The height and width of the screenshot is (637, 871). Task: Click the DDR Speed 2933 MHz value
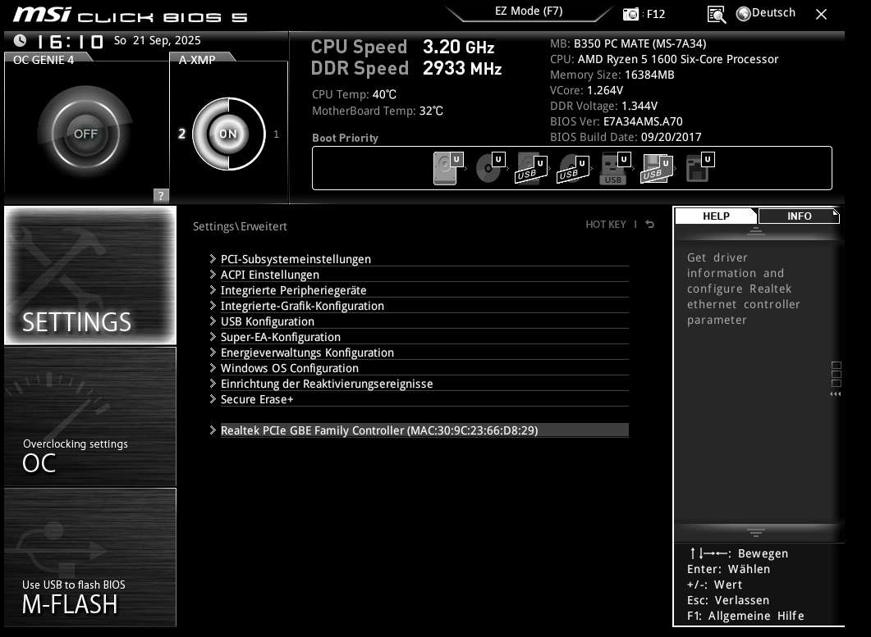(462, 68)
